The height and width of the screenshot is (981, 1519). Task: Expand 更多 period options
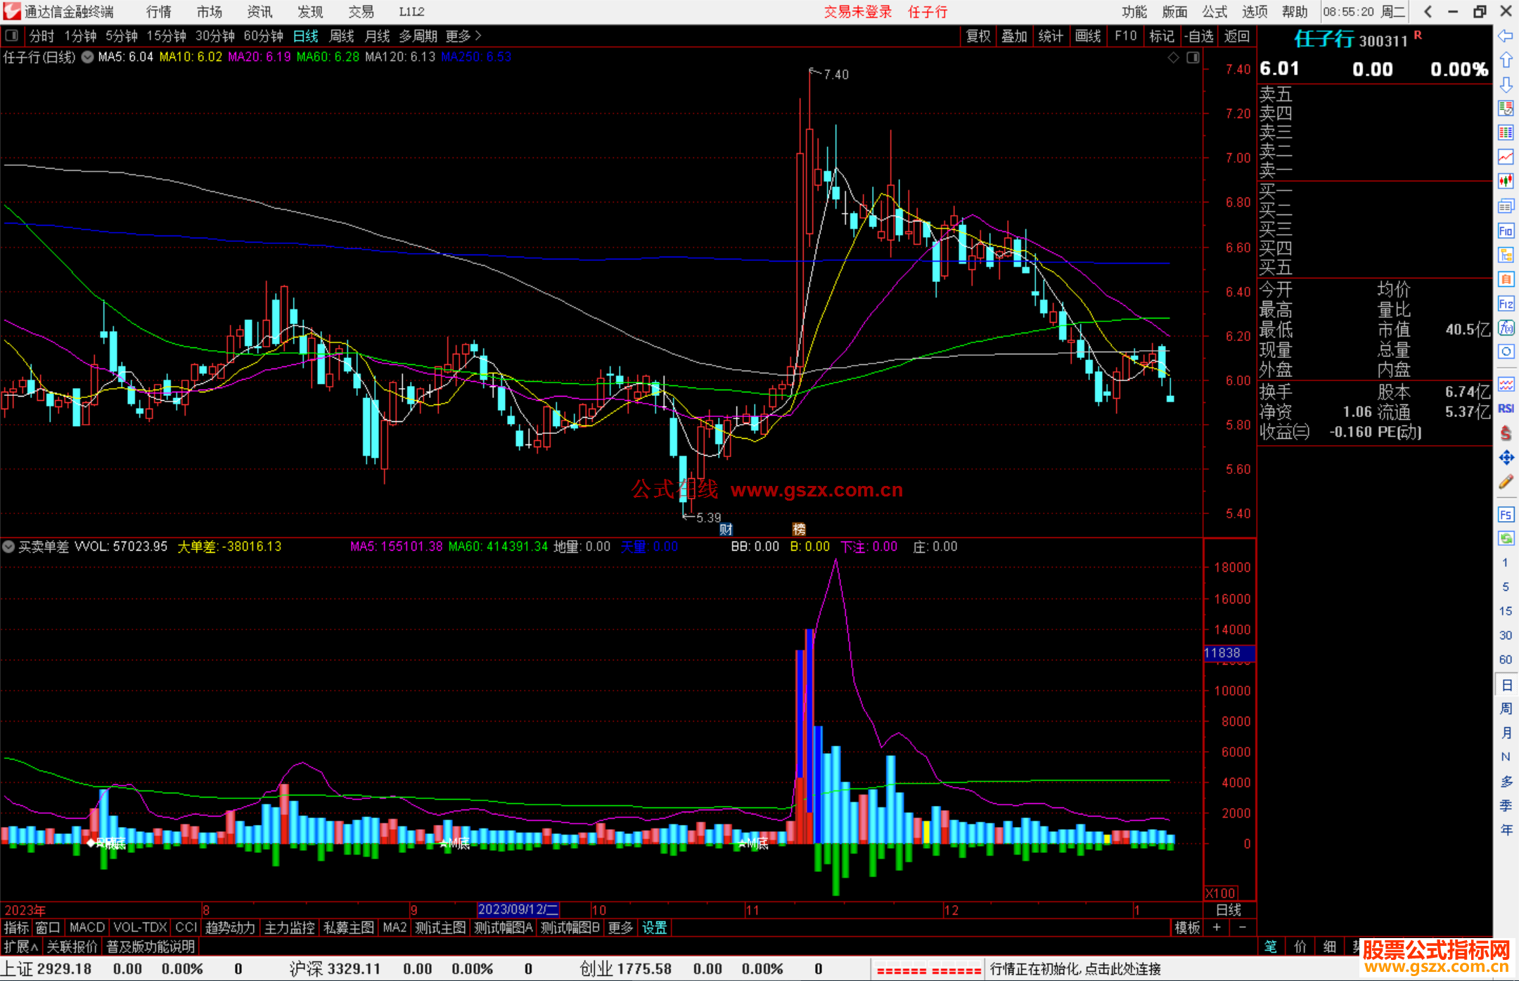click(463, 36)
